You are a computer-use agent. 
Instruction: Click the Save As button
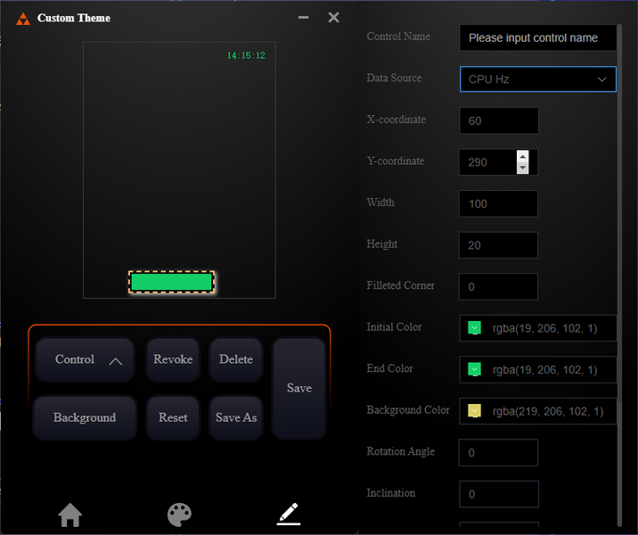coord(236,417)
